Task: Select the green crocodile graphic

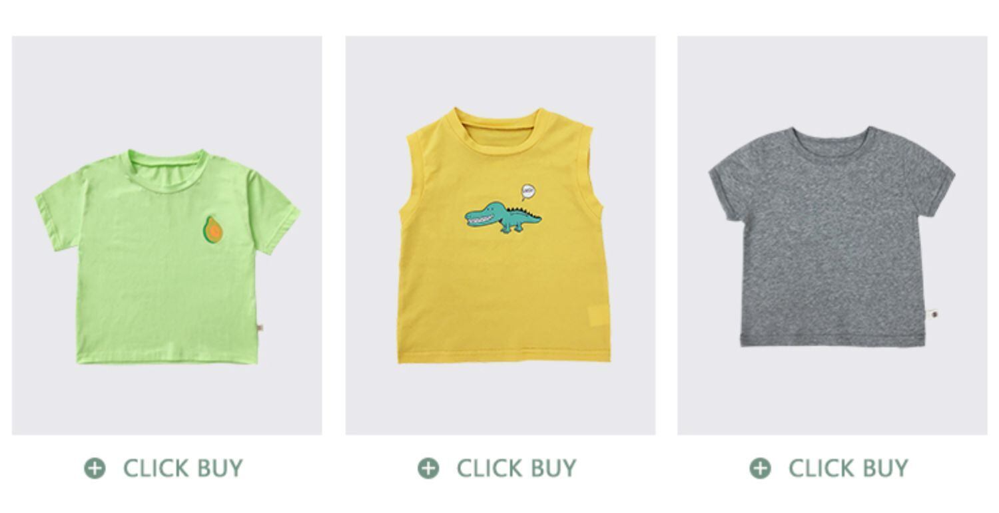Action: pyautogui.click(x=503, y=216)
